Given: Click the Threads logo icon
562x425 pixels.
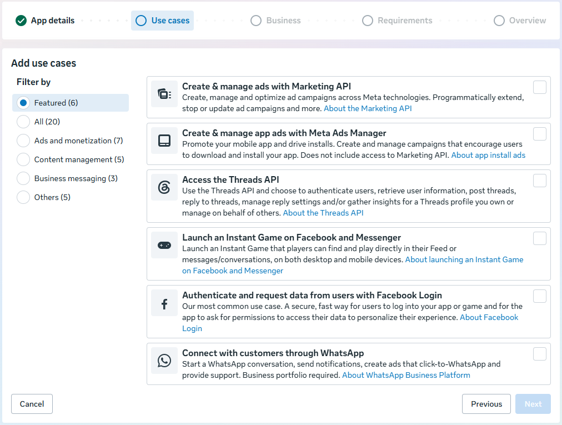Looking at the screenshot, I should (164, 187).
